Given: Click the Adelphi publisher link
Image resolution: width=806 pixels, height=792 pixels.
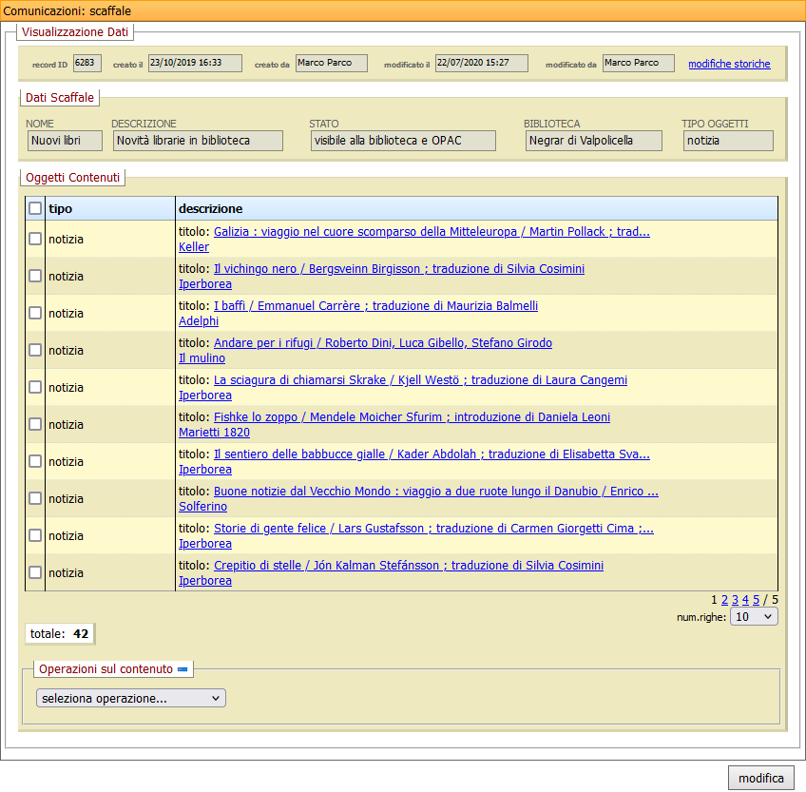Looking at the screenshot, I should coord(199,321).
